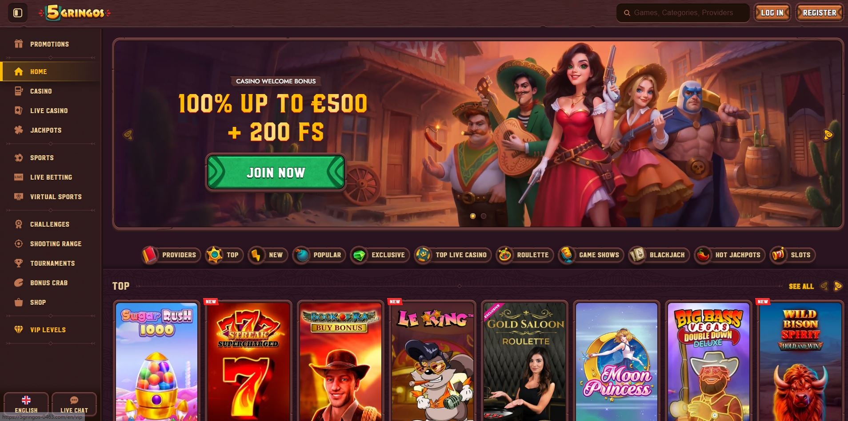Focus the Games, Categories, Providers search field

click(x=683, y=13)
